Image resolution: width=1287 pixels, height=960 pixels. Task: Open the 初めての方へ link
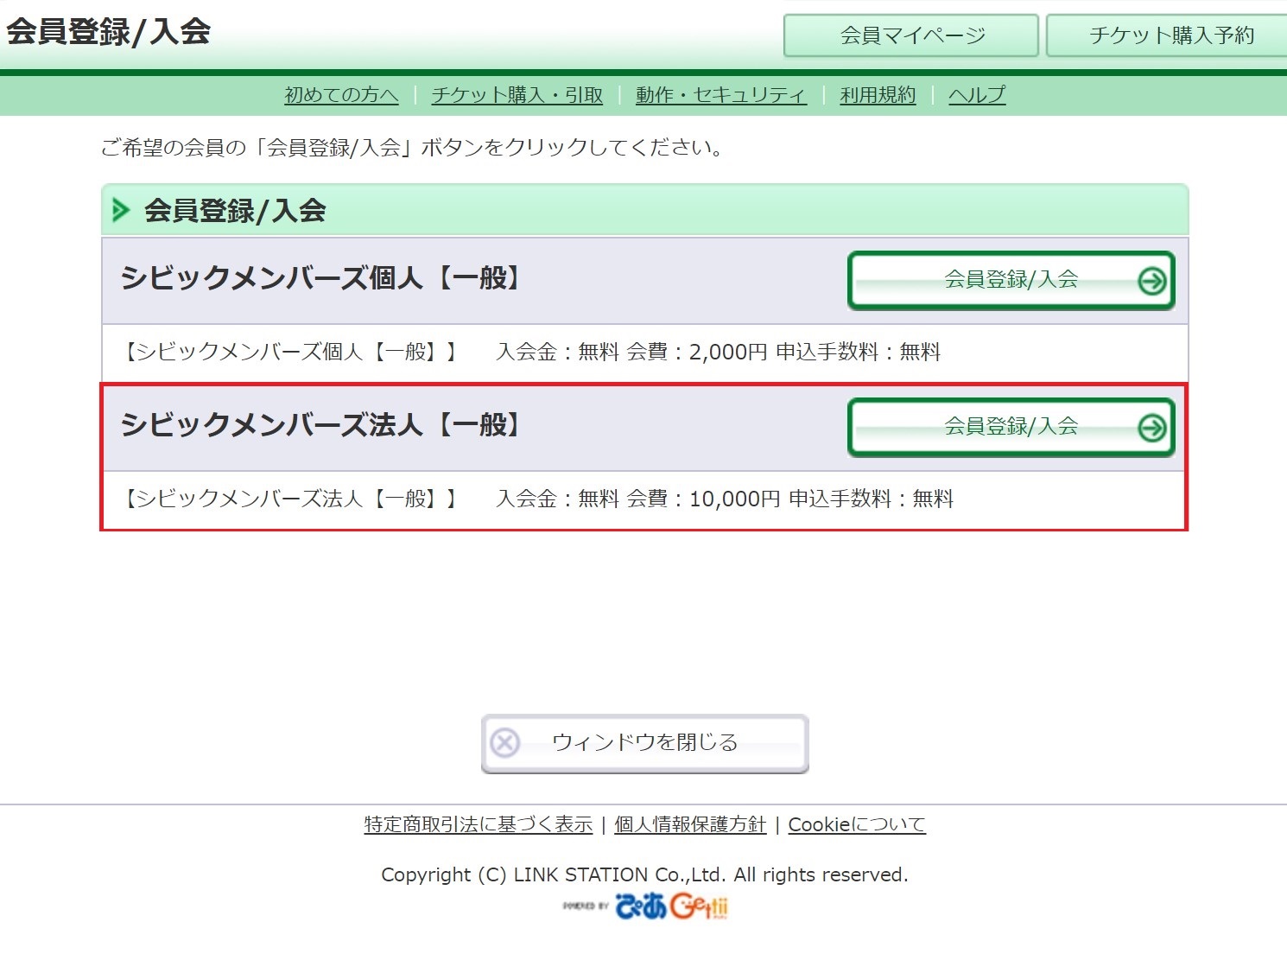coord(341,95)
